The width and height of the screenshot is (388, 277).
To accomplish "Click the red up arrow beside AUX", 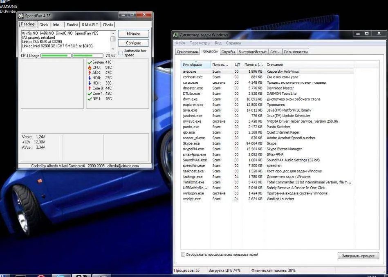I will pyautogui.click(x=90, y=72).
